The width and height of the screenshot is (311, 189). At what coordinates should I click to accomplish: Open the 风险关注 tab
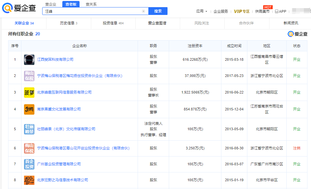pyautogui.click(x=202, y=23)
